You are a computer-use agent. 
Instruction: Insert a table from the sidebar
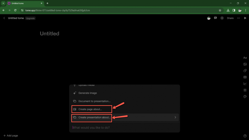(245, 77)
